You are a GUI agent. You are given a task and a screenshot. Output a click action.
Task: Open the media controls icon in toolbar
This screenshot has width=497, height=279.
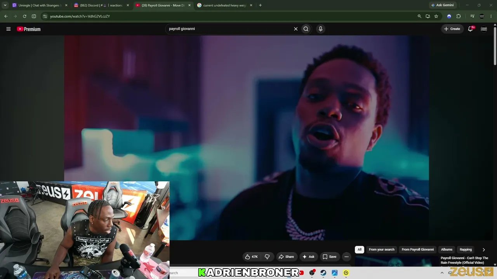[472, 16]
